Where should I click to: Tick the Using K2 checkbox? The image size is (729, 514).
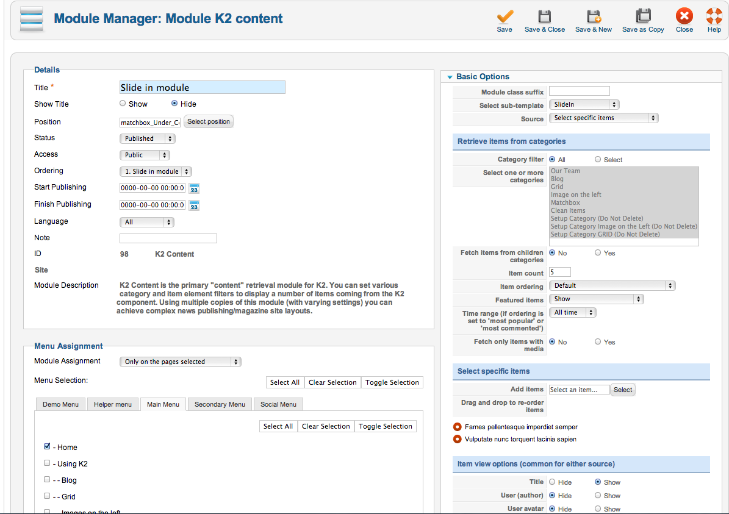47,463
